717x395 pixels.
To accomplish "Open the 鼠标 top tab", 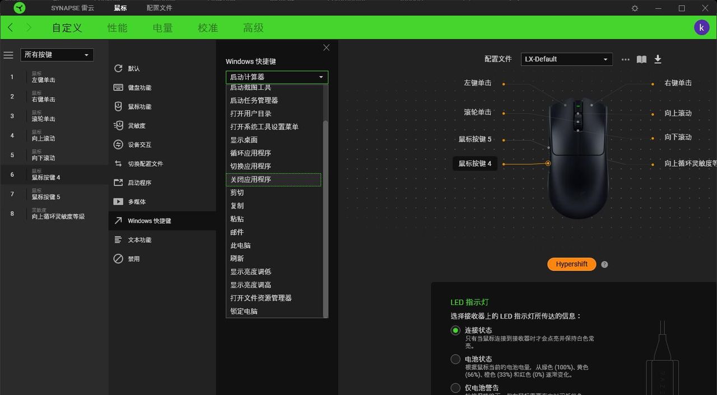I will point(120,8).
